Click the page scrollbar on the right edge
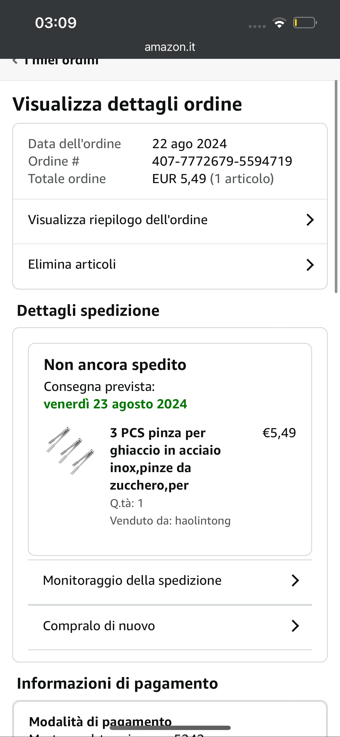The image size is (340, 737). tap(336, 186)
